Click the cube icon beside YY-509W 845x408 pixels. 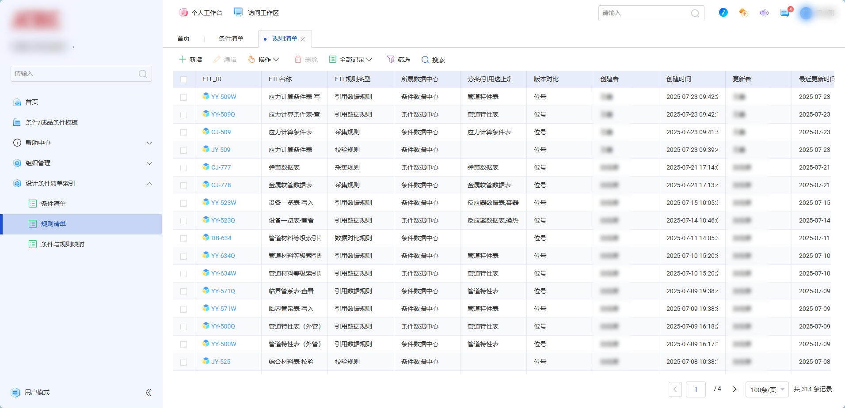206,96
